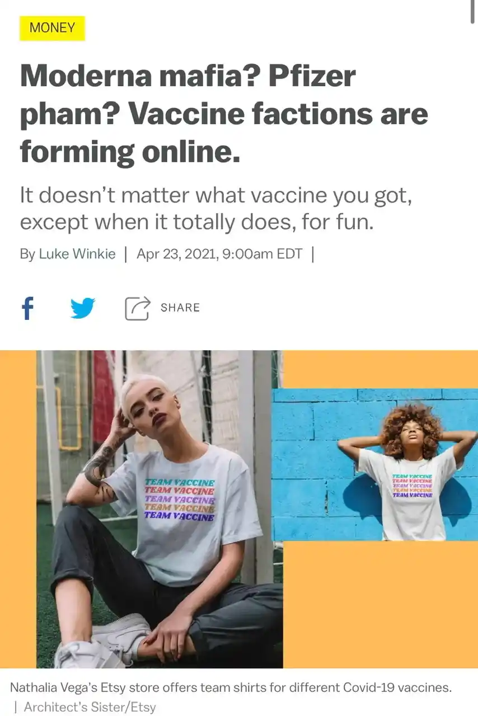Click Team Vaccine print on curly-haired woman's shirt
The image size is (478, 716).
pyautogui.click(x=413, y=486)
